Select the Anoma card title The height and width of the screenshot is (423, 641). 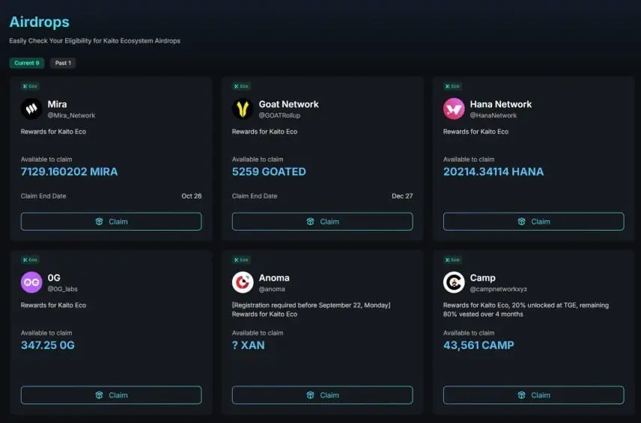tap(274, 278)
